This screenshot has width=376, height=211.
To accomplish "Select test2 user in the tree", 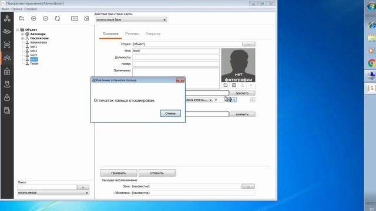I will [33, 51].
